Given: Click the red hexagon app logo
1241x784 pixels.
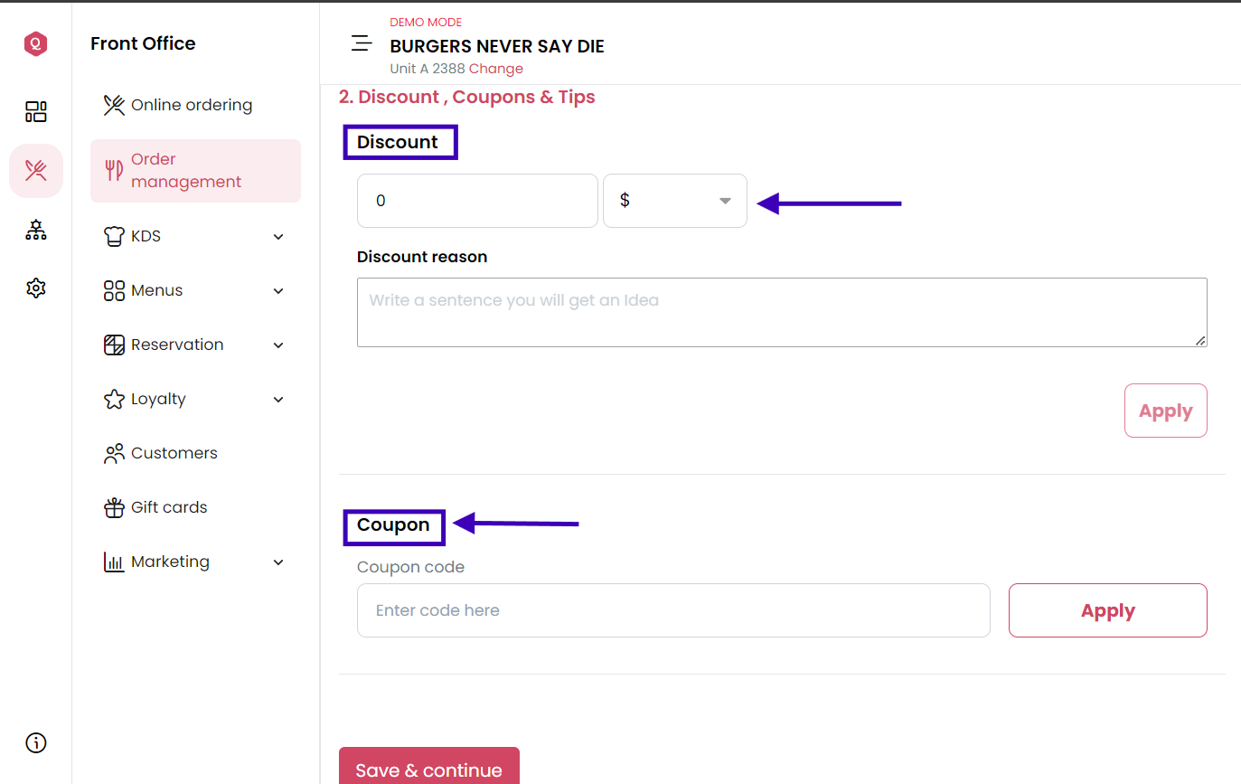Looking at the screenshot, I should [x=35, y=43].
